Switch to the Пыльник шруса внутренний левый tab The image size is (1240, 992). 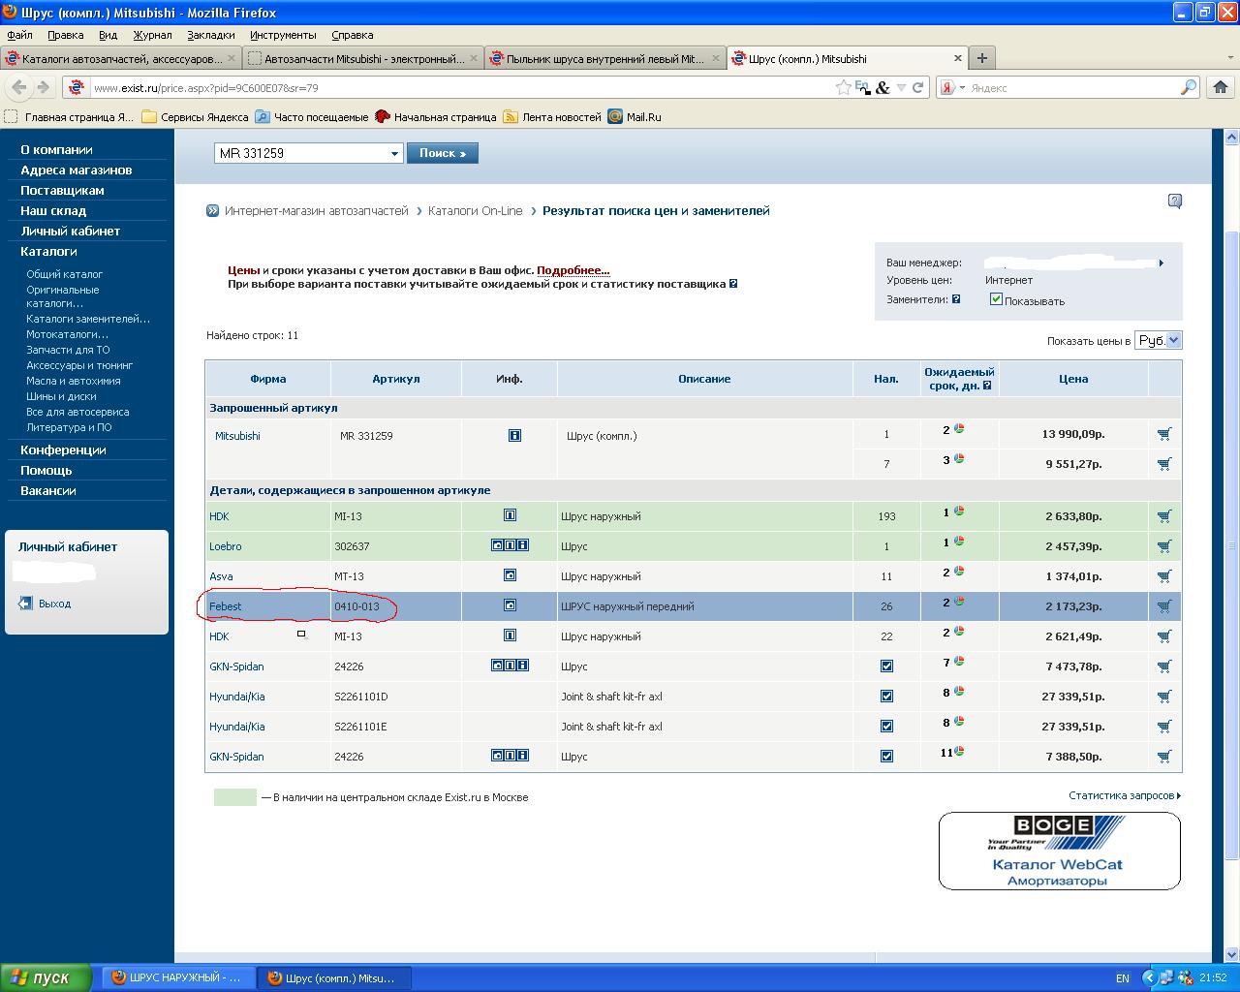(605, 59)
